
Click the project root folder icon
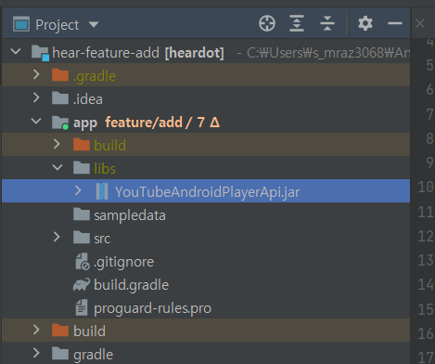point(41,53)
